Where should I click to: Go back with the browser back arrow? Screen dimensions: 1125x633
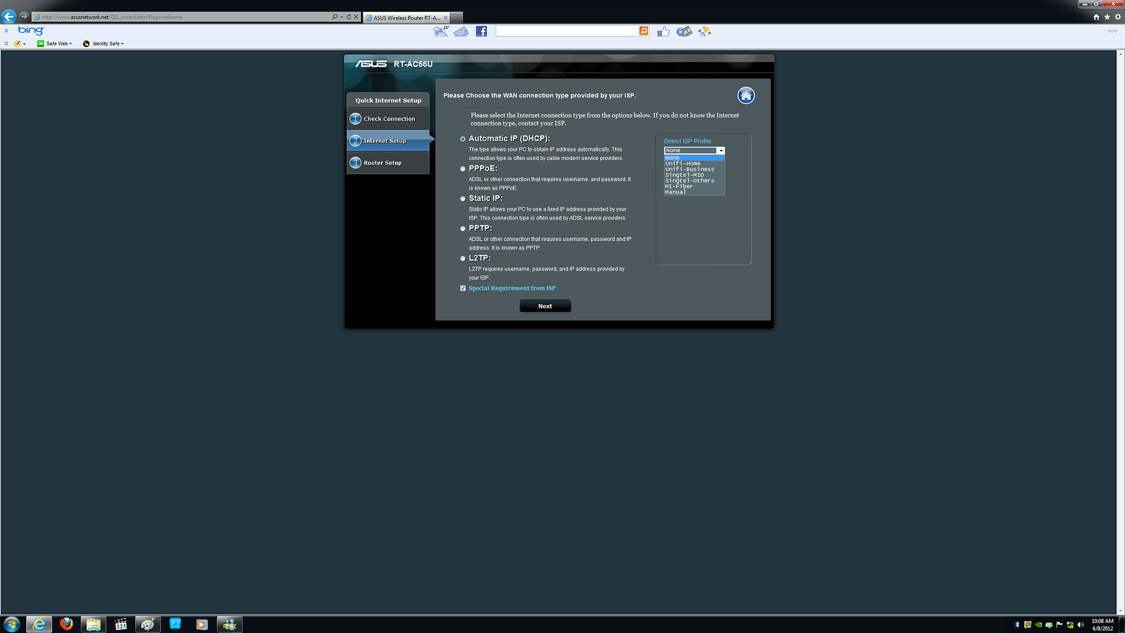9,16
